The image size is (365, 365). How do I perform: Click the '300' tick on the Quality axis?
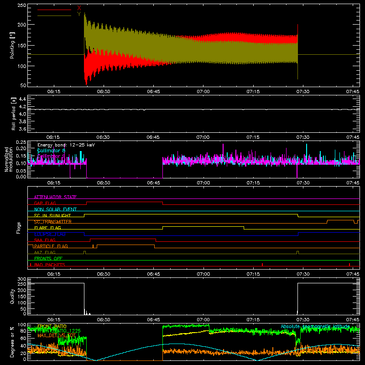click(22, 279)
